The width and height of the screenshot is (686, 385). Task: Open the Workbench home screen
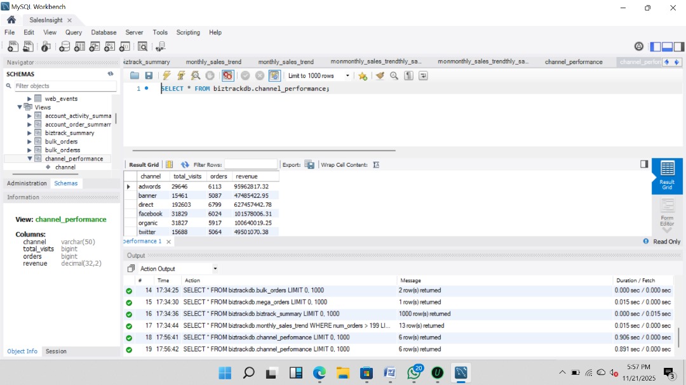click(11, 20)
